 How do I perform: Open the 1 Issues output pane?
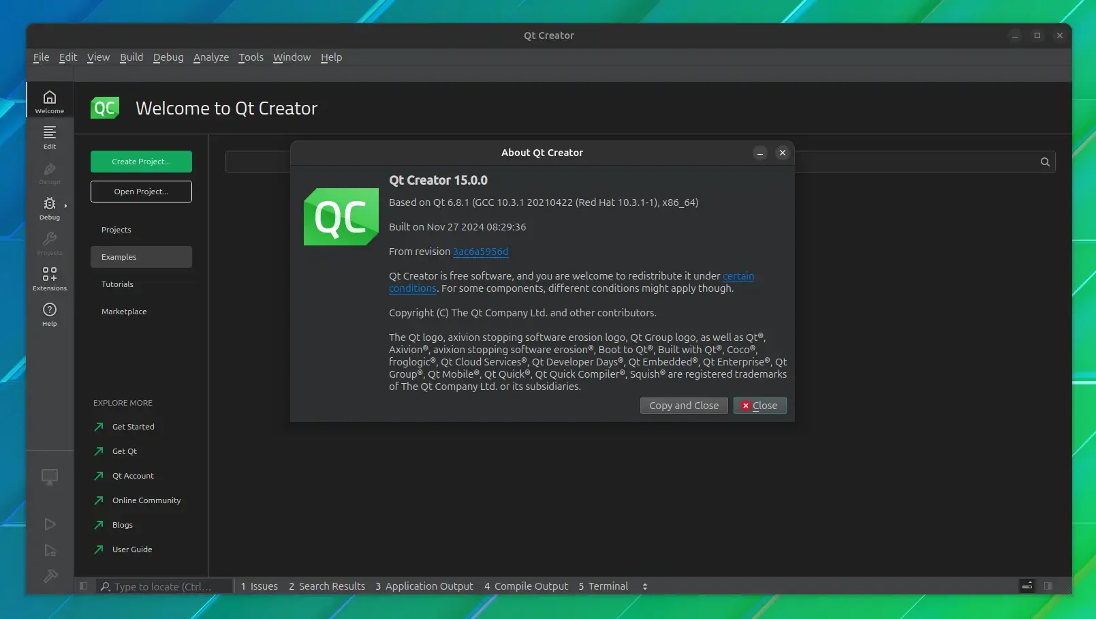pos(260,586)
